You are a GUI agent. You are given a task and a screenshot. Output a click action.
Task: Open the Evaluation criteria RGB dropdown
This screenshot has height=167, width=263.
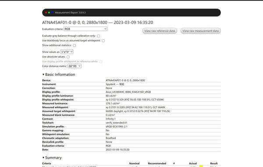[85, 29]
